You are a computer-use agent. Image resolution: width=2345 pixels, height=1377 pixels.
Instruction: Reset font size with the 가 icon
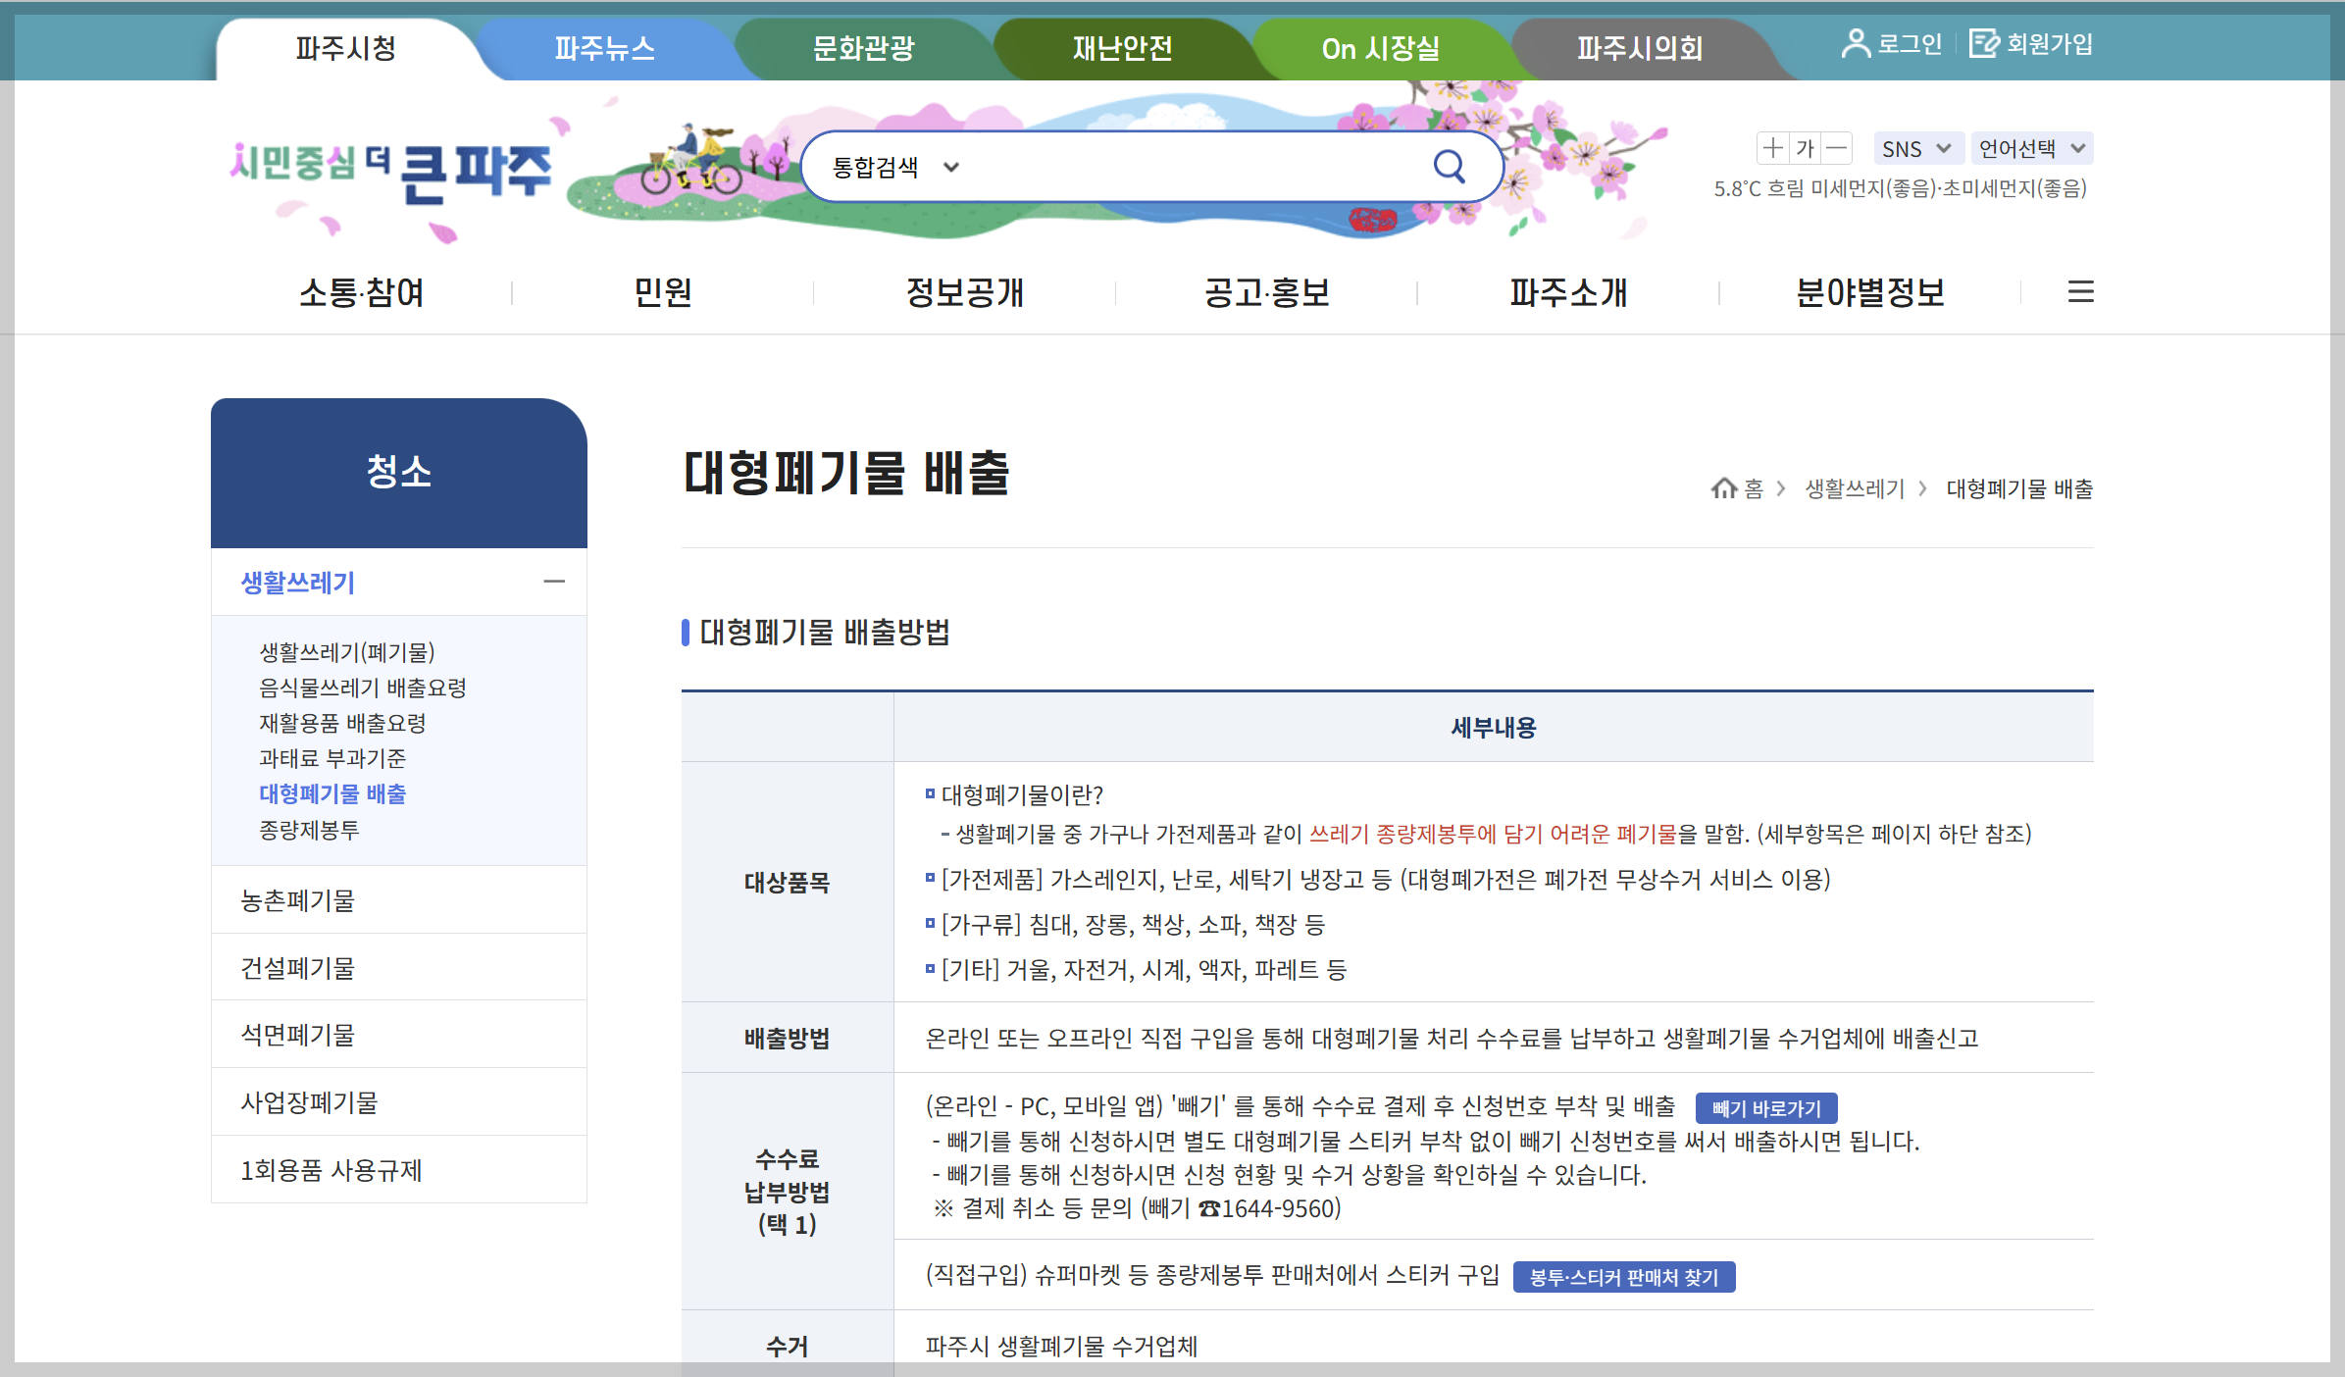pyautogui.click(x=1805, y=148)
